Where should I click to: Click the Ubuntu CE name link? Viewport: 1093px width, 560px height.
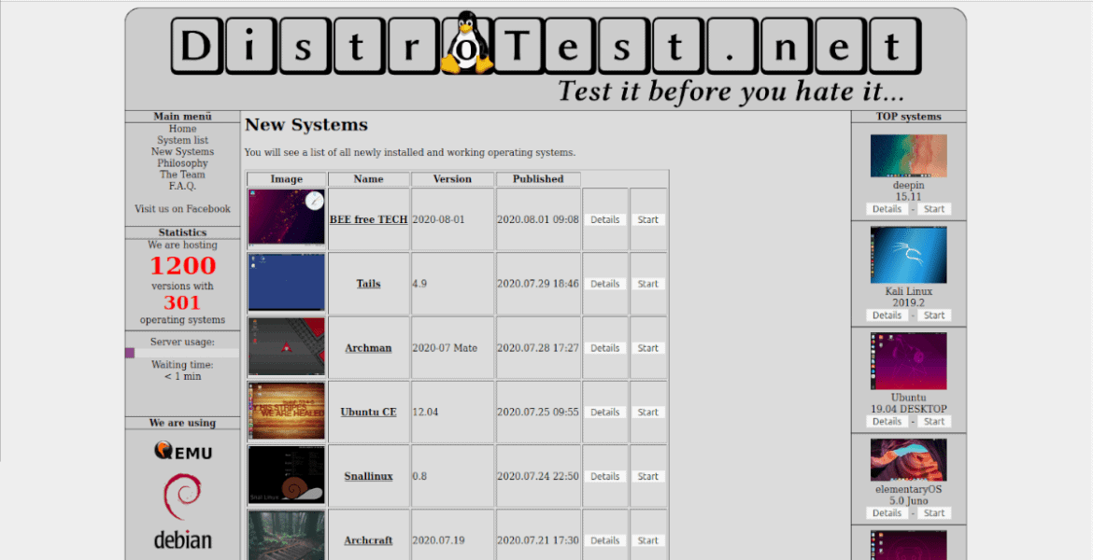click(368, 412)
